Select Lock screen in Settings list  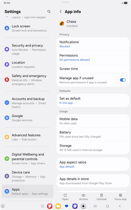(28, 28)
